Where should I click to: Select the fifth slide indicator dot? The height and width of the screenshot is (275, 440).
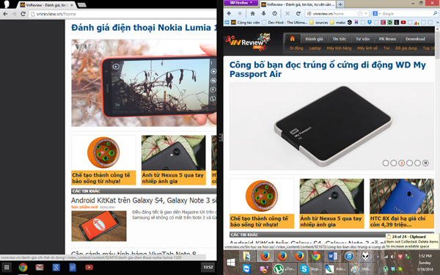point(417,163)
